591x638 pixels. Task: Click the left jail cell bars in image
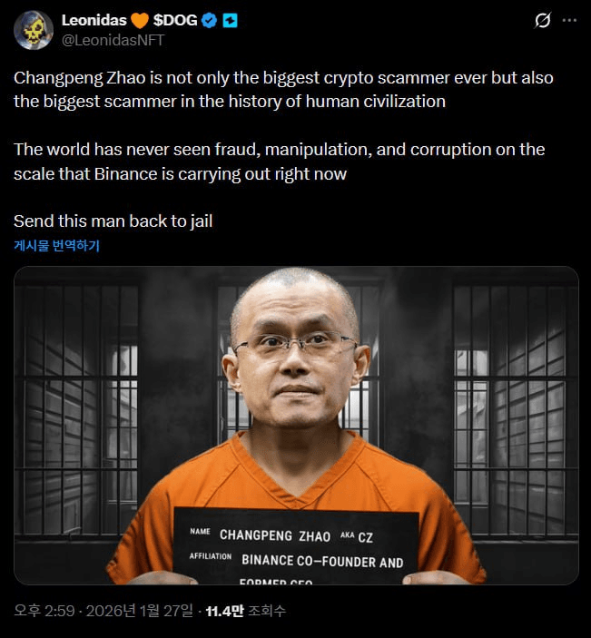pyautogui.click(x=77, y=409)
